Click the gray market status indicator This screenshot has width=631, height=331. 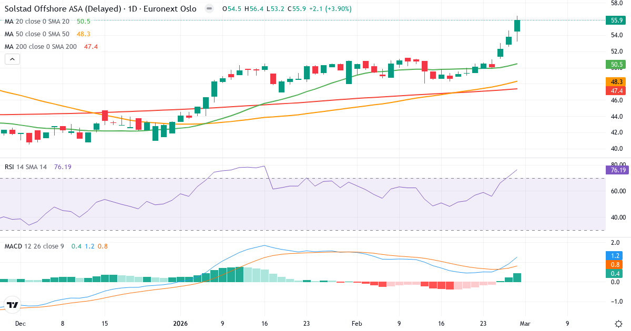tap(209, 9)
